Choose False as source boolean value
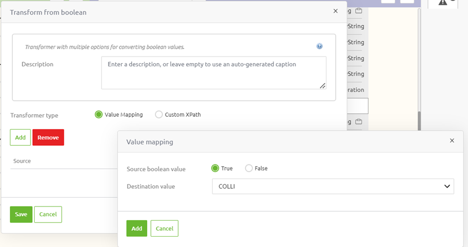This screenshot has width=468, height=247. pyautogui.click(x=249, y=168)
